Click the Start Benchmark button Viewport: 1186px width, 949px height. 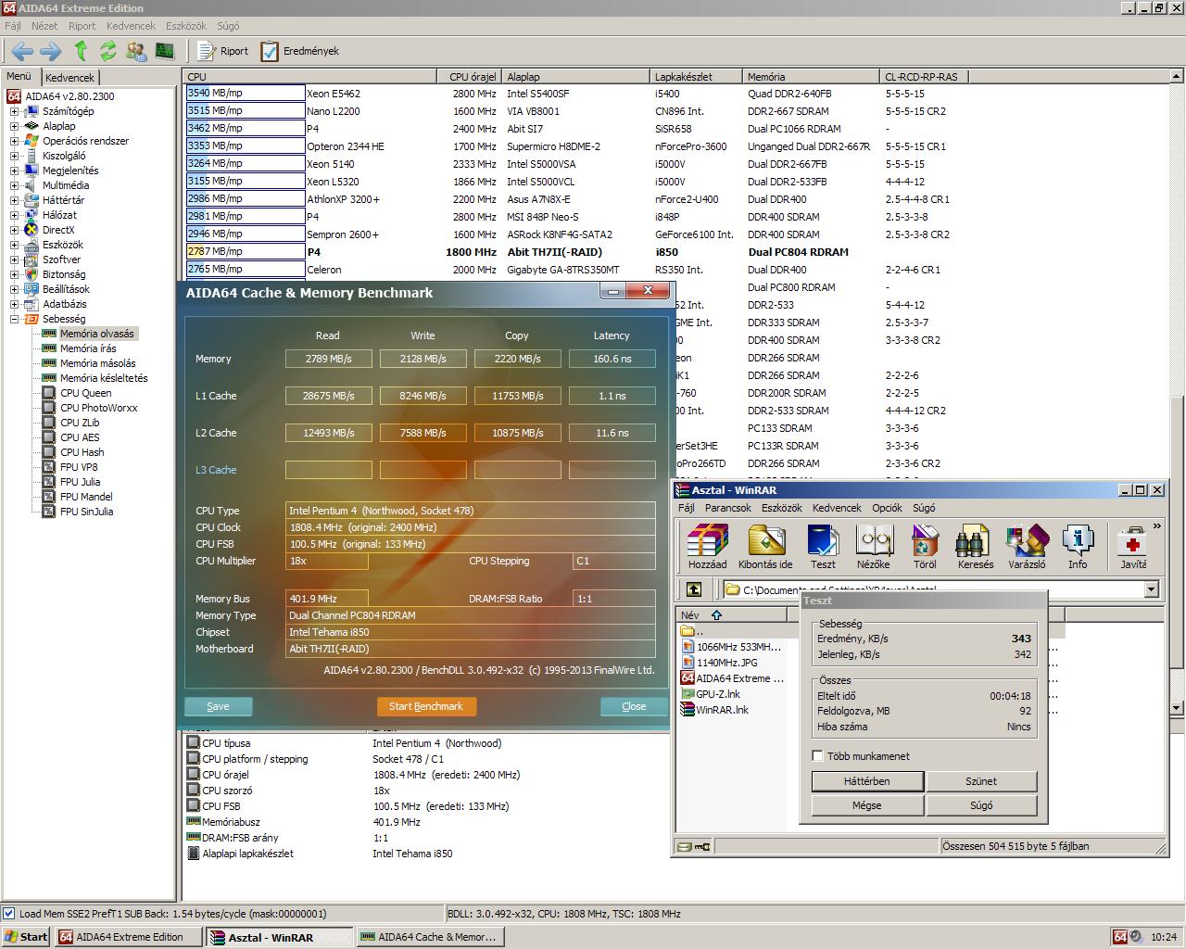[426, 706]
